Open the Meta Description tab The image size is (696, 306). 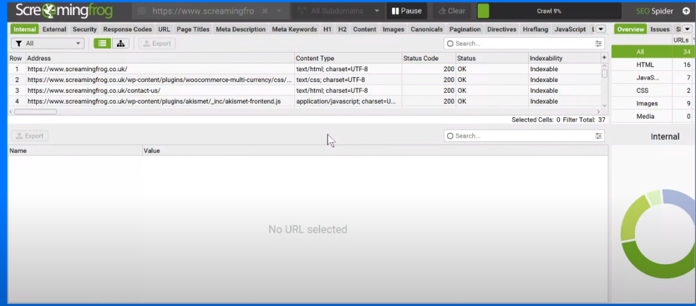pos(241,29)
